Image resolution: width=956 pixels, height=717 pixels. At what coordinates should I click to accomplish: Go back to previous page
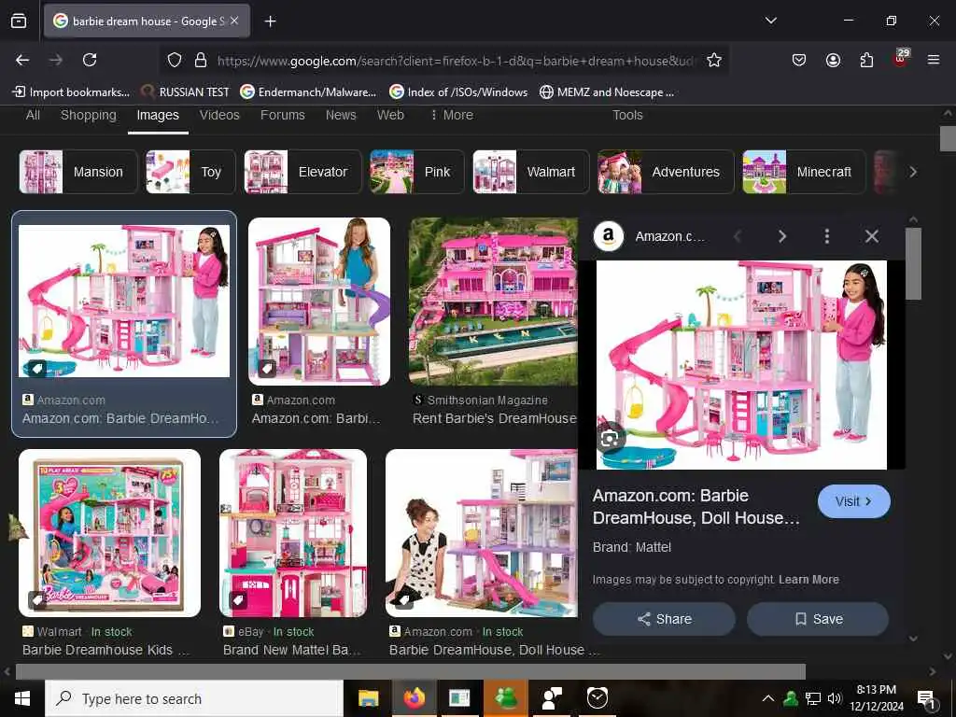point(22,60)
